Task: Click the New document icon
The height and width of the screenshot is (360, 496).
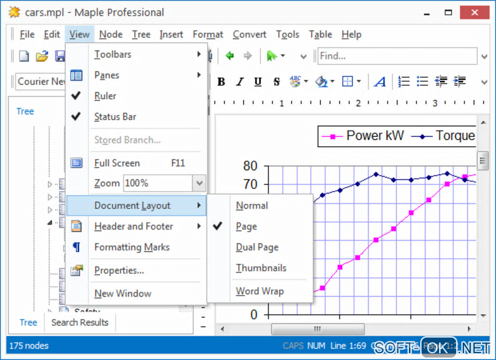Action: click(x=24, y=56)
